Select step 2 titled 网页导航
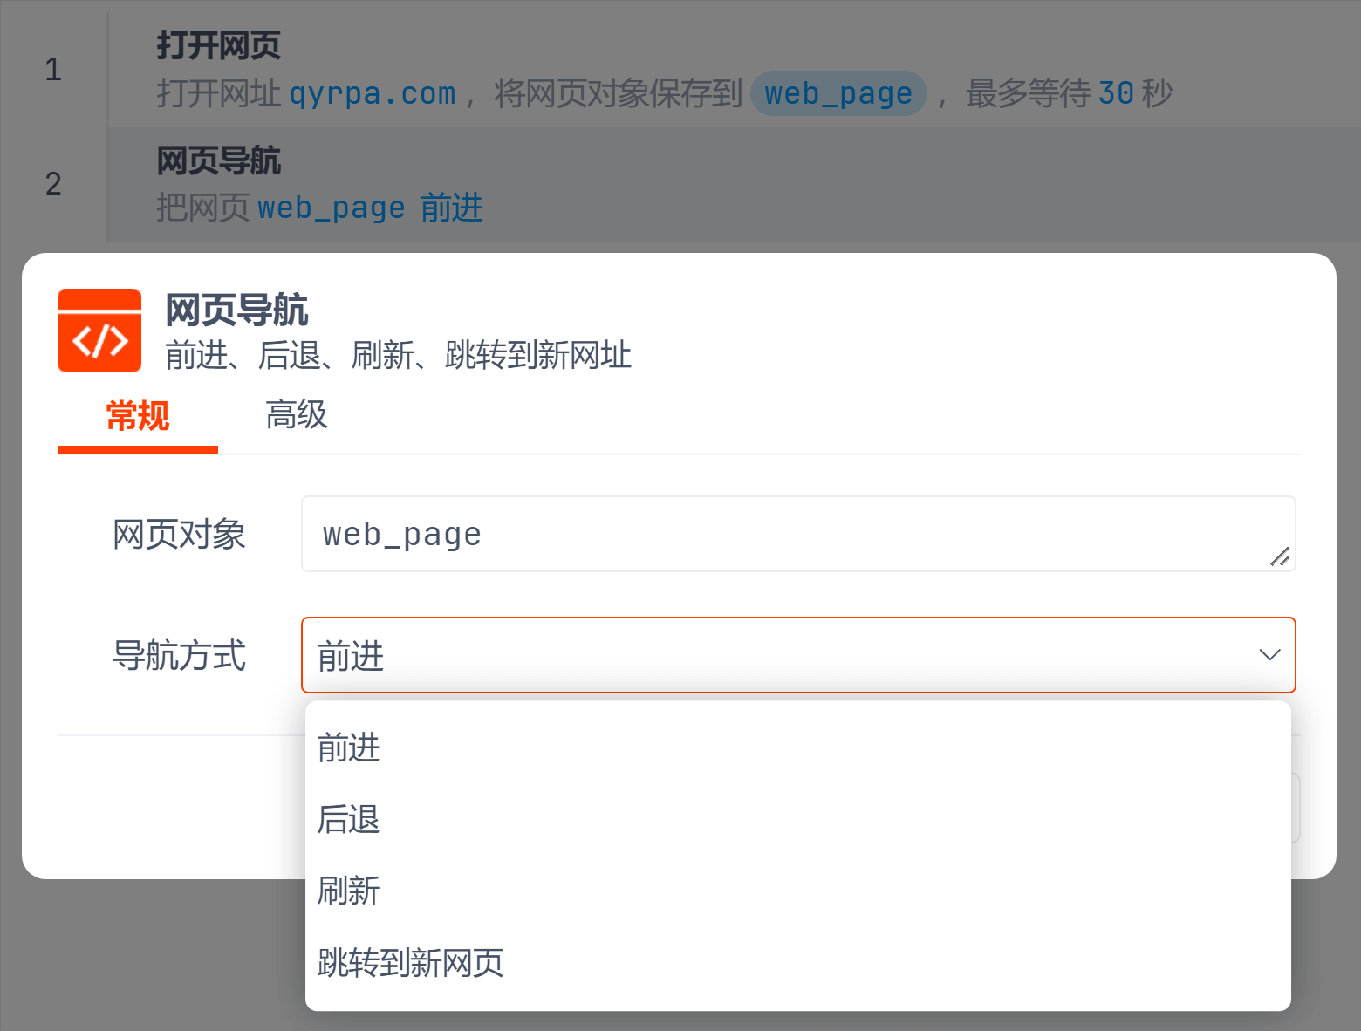 [x=218, y=161]
